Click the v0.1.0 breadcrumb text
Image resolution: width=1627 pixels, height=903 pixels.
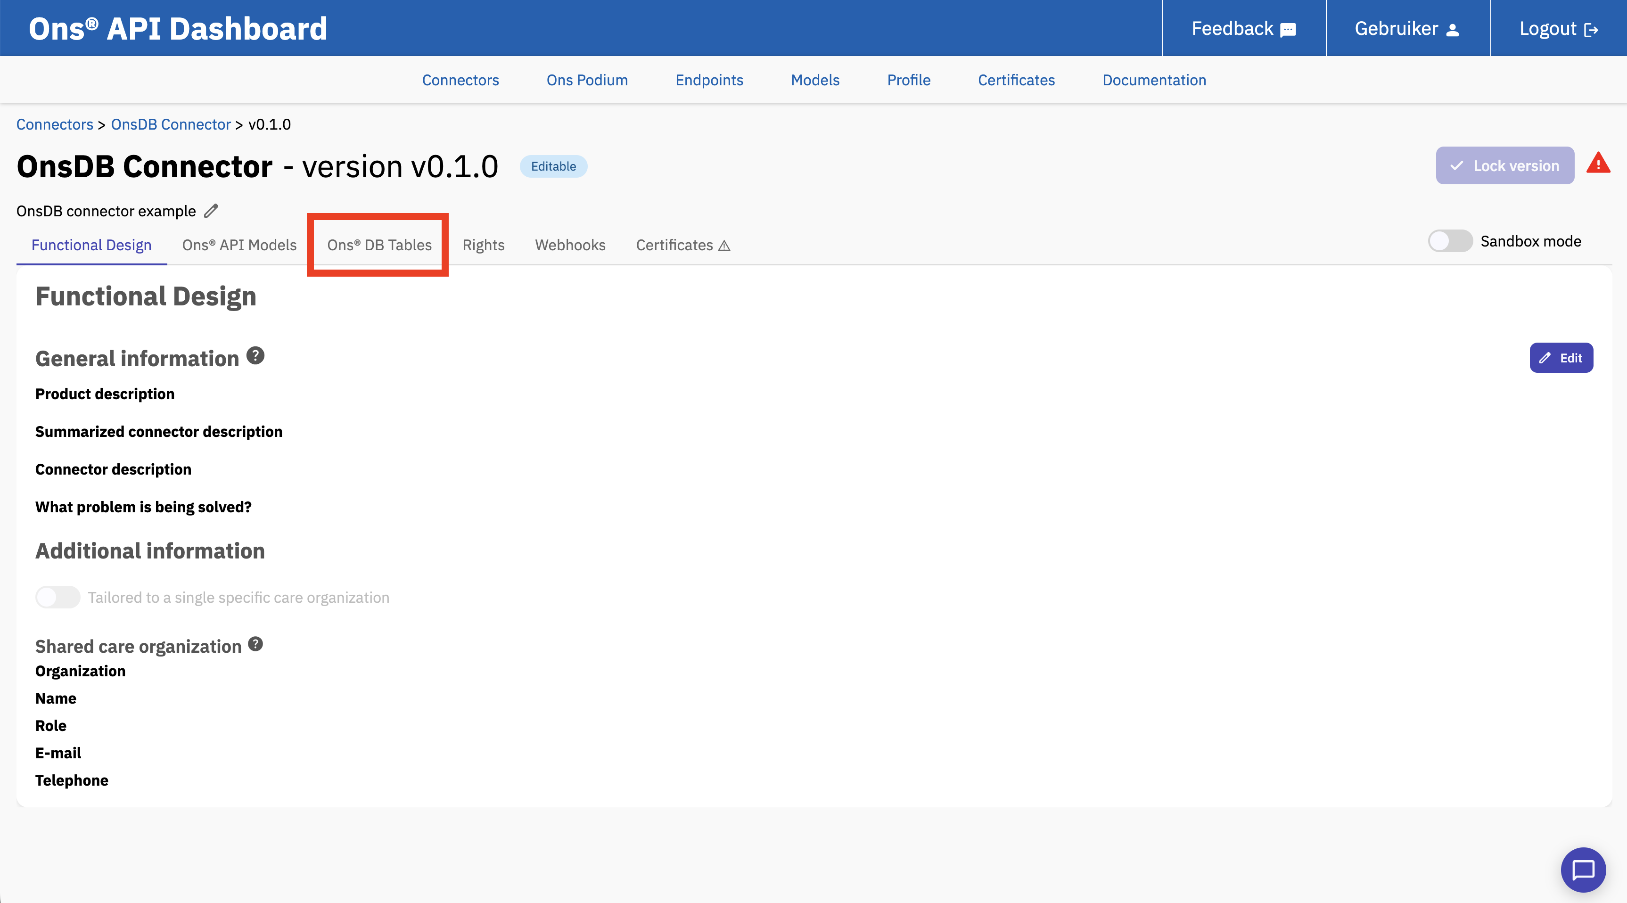coord(270,124)
